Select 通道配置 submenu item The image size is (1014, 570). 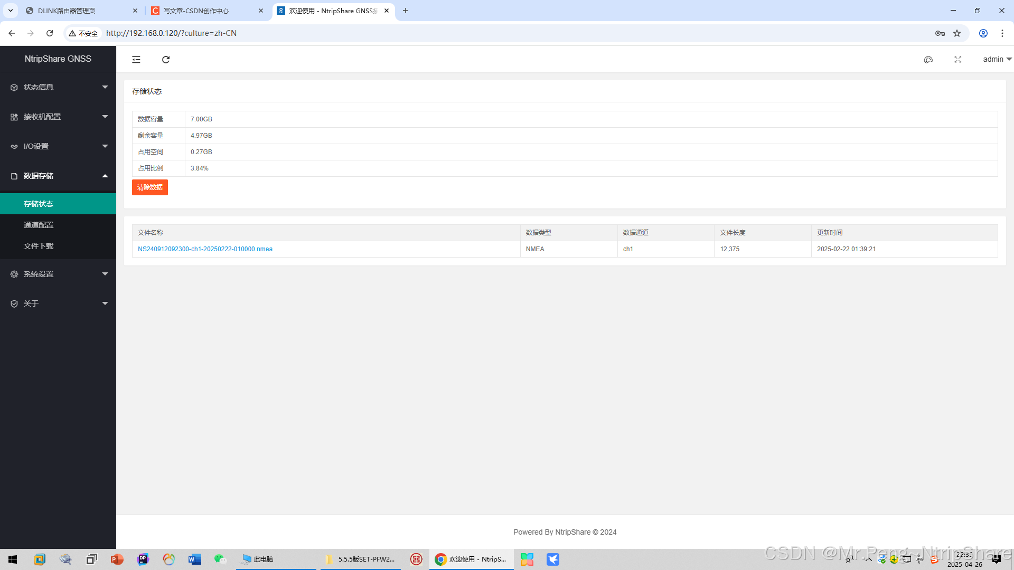coord(39,225)
